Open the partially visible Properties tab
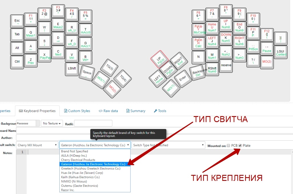This screenshot has height=194, width=293. coord(5,111)
